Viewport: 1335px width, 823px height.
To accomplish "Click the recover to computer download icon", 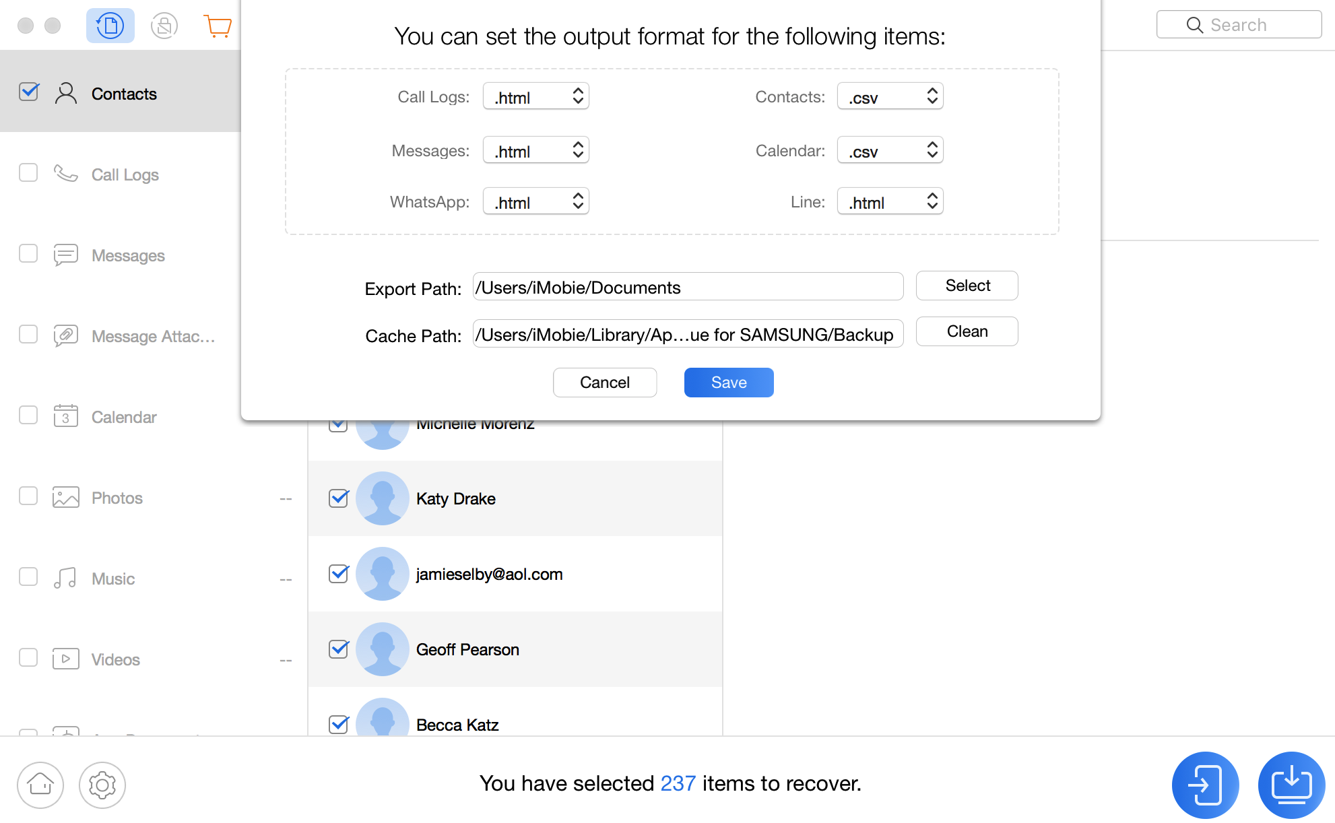I will (1291, 785).
